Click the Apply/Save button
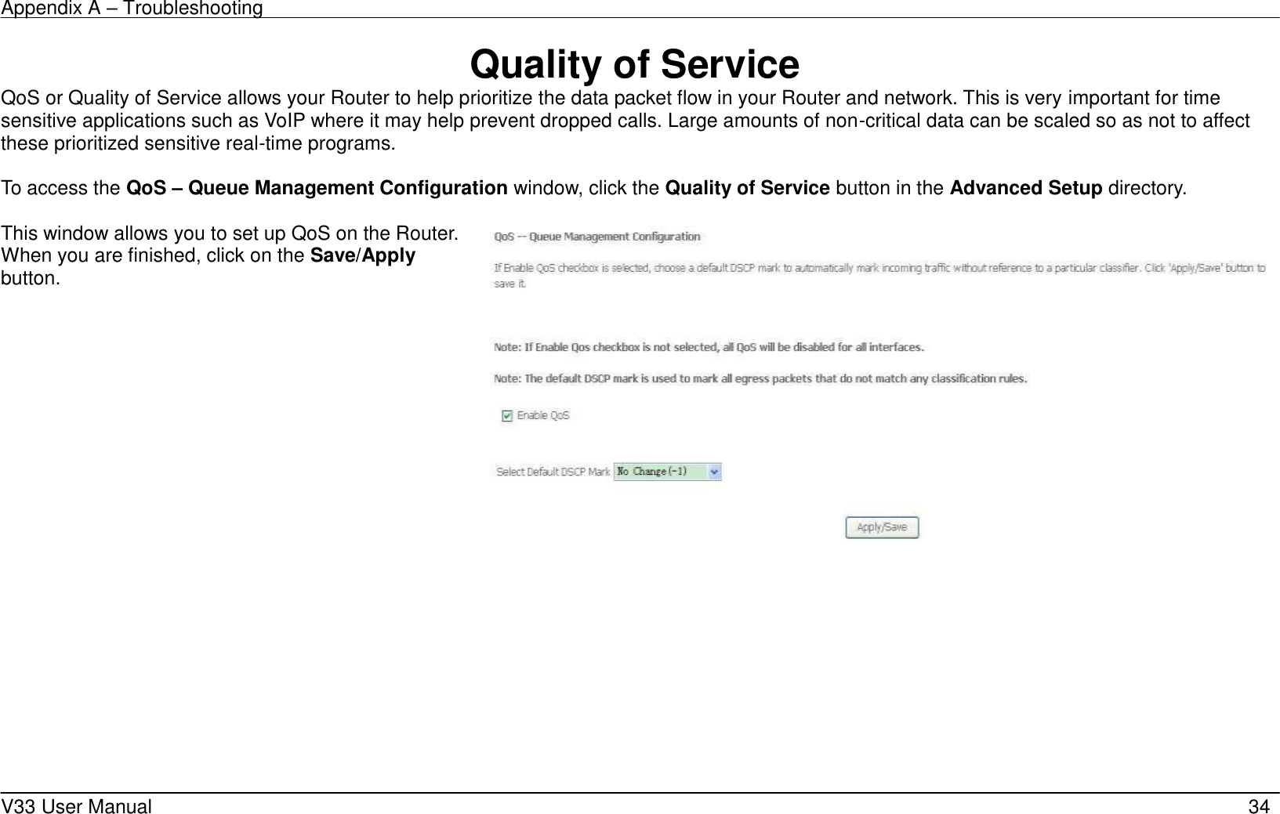This screenshot has height=814, width=1280. pos(882,527)
